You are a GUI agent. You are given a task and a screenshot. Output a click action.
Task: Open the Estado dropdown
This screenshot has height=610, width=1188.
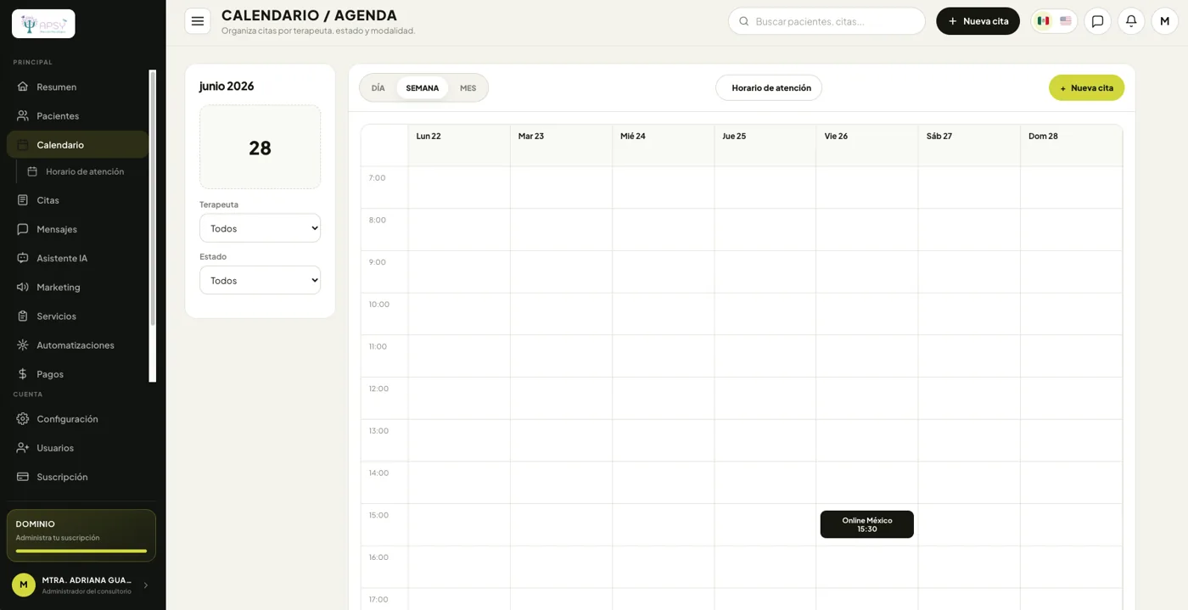(260, 280)
